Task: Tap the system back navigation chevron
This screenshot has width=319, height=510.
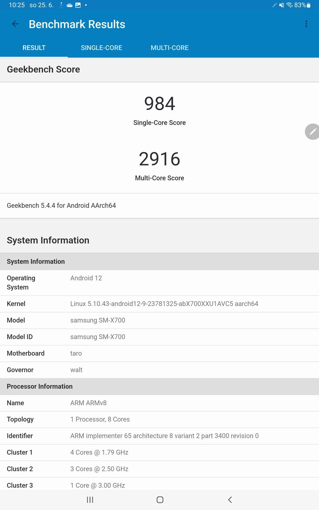Action: coord(230,500)
